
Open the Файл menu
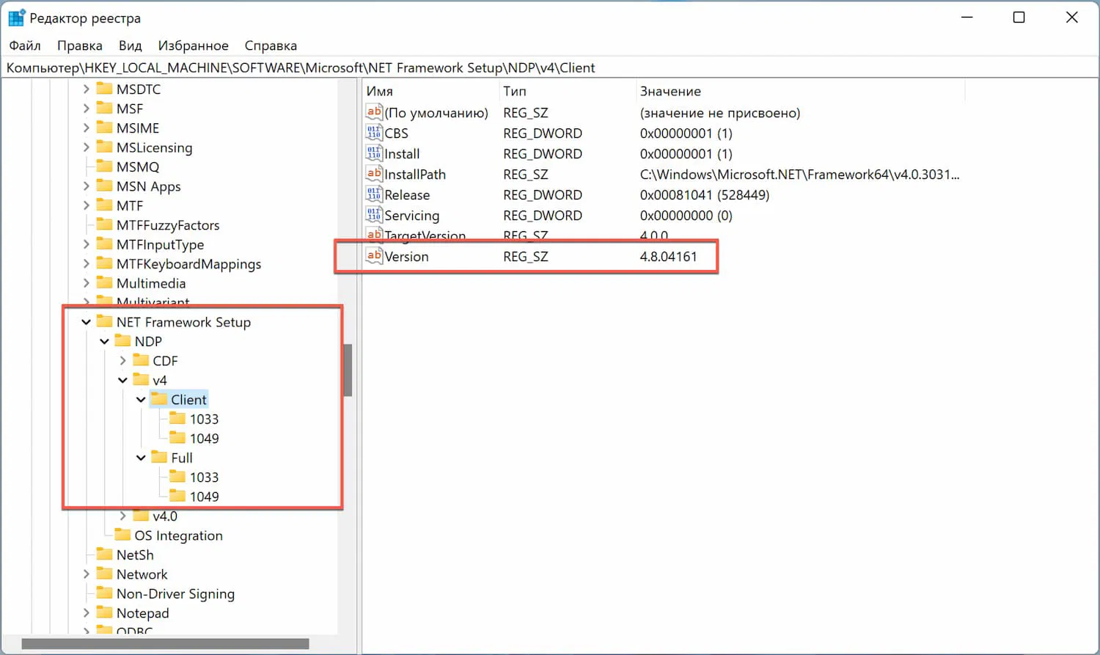tap(25, 45)
